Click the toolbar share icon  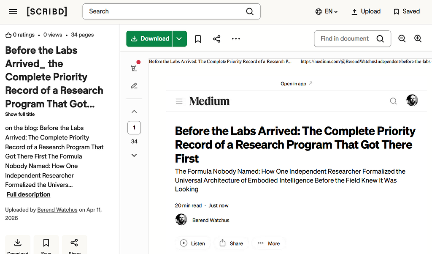pos(217,39)
